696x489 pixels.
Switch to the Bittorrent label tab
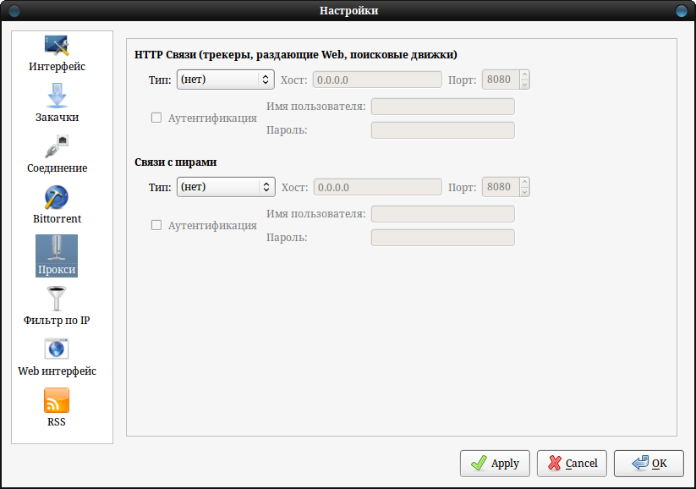point(57,218)
